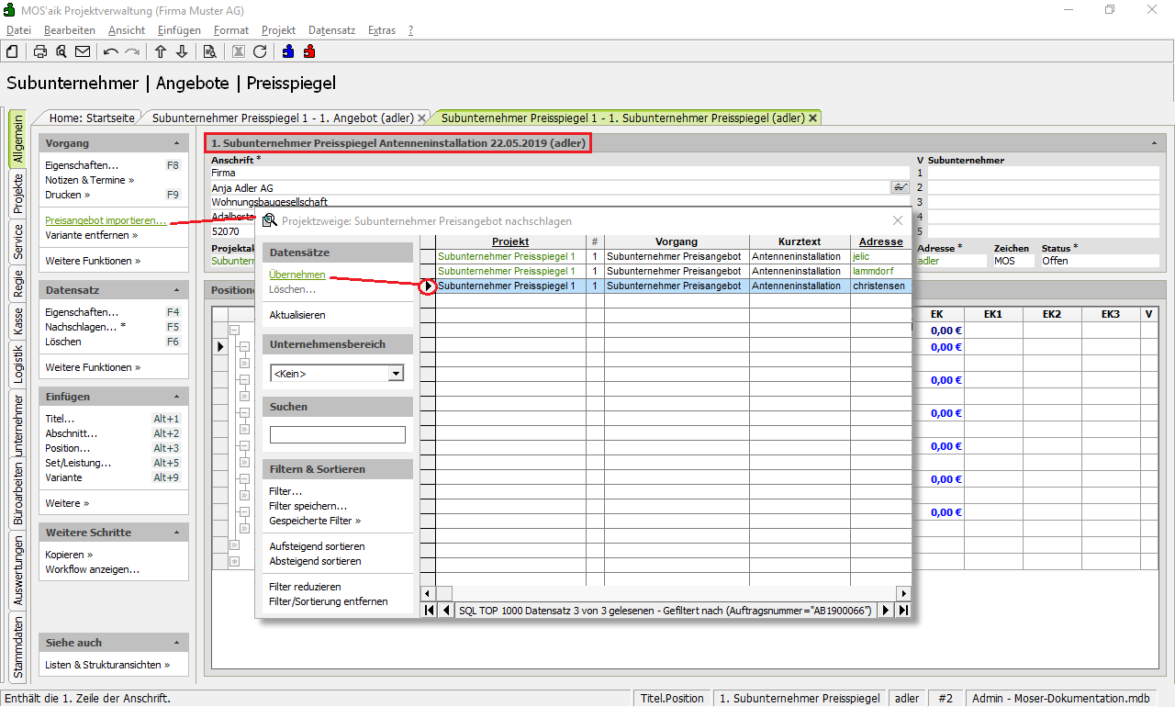
Task: Click the Übernehmen link in the dialog
Action: 297,275
